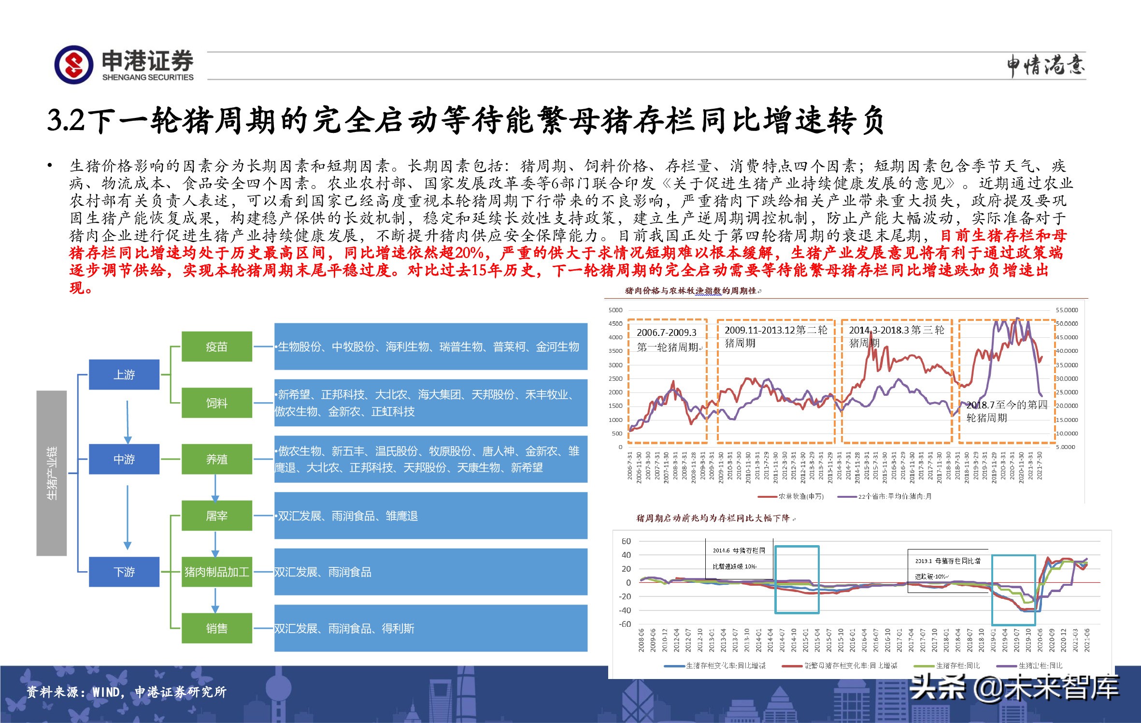The image size is (1141, 723).
Task: Click legend entry 农林牧渔(申万)
Action: (791, 496)
